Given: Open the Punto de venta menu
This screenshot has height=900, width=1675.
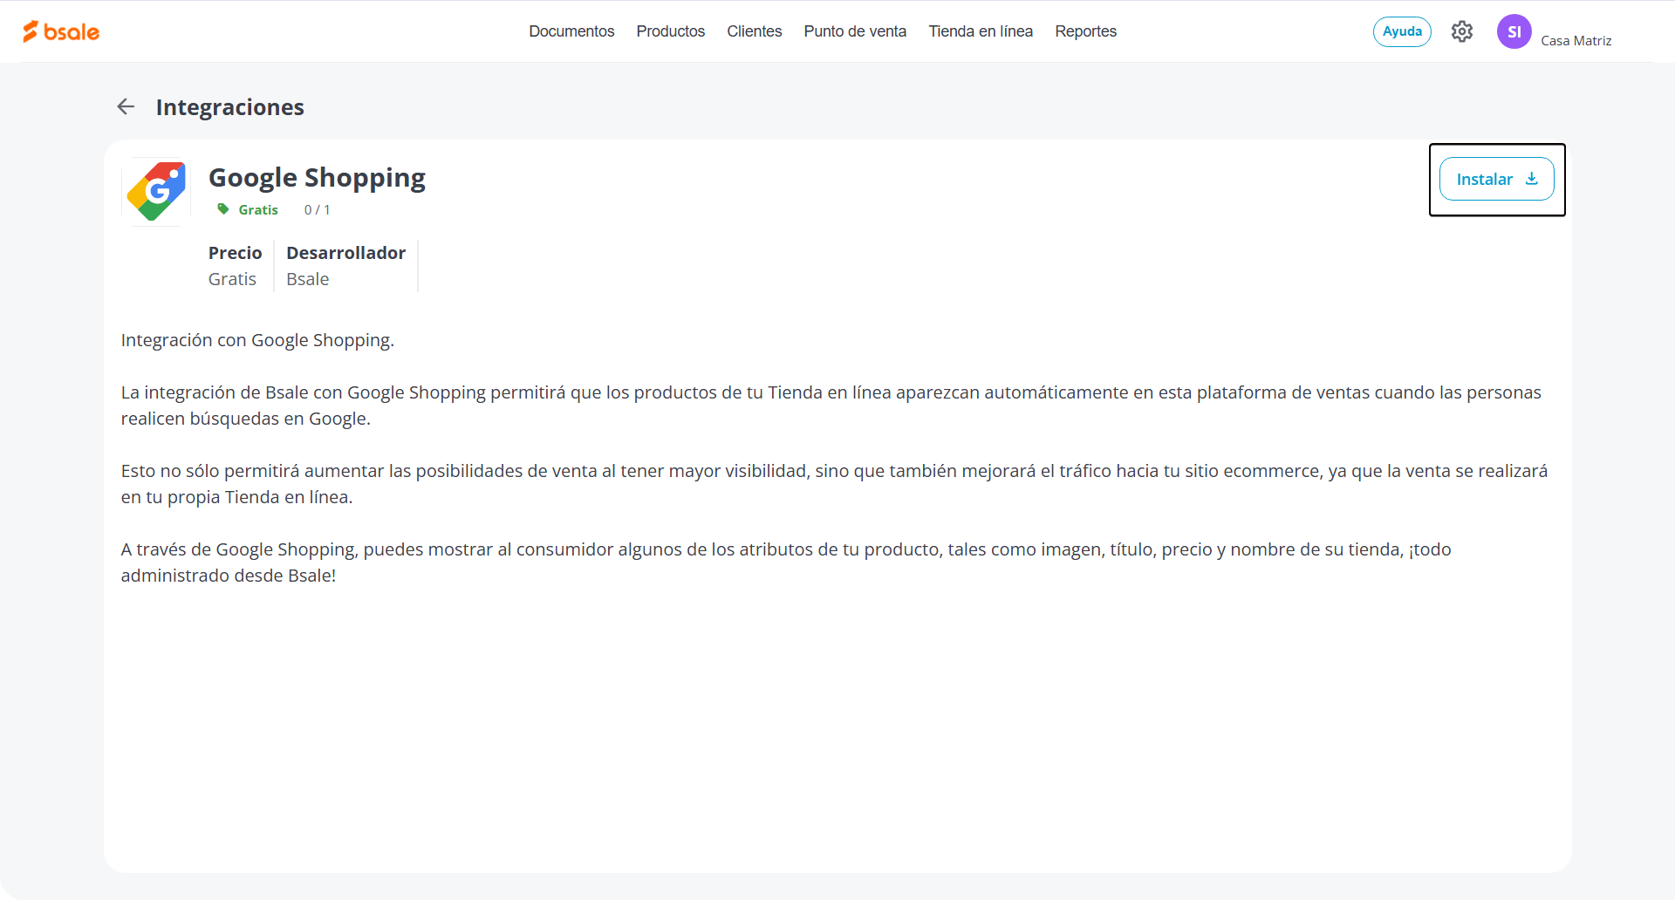Looking at the screenshot, I should [855, 31].
